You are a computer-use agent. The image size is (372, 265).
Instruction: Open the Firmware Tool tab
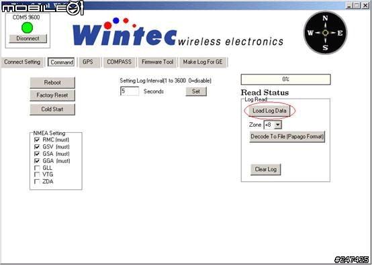(157, 62)
